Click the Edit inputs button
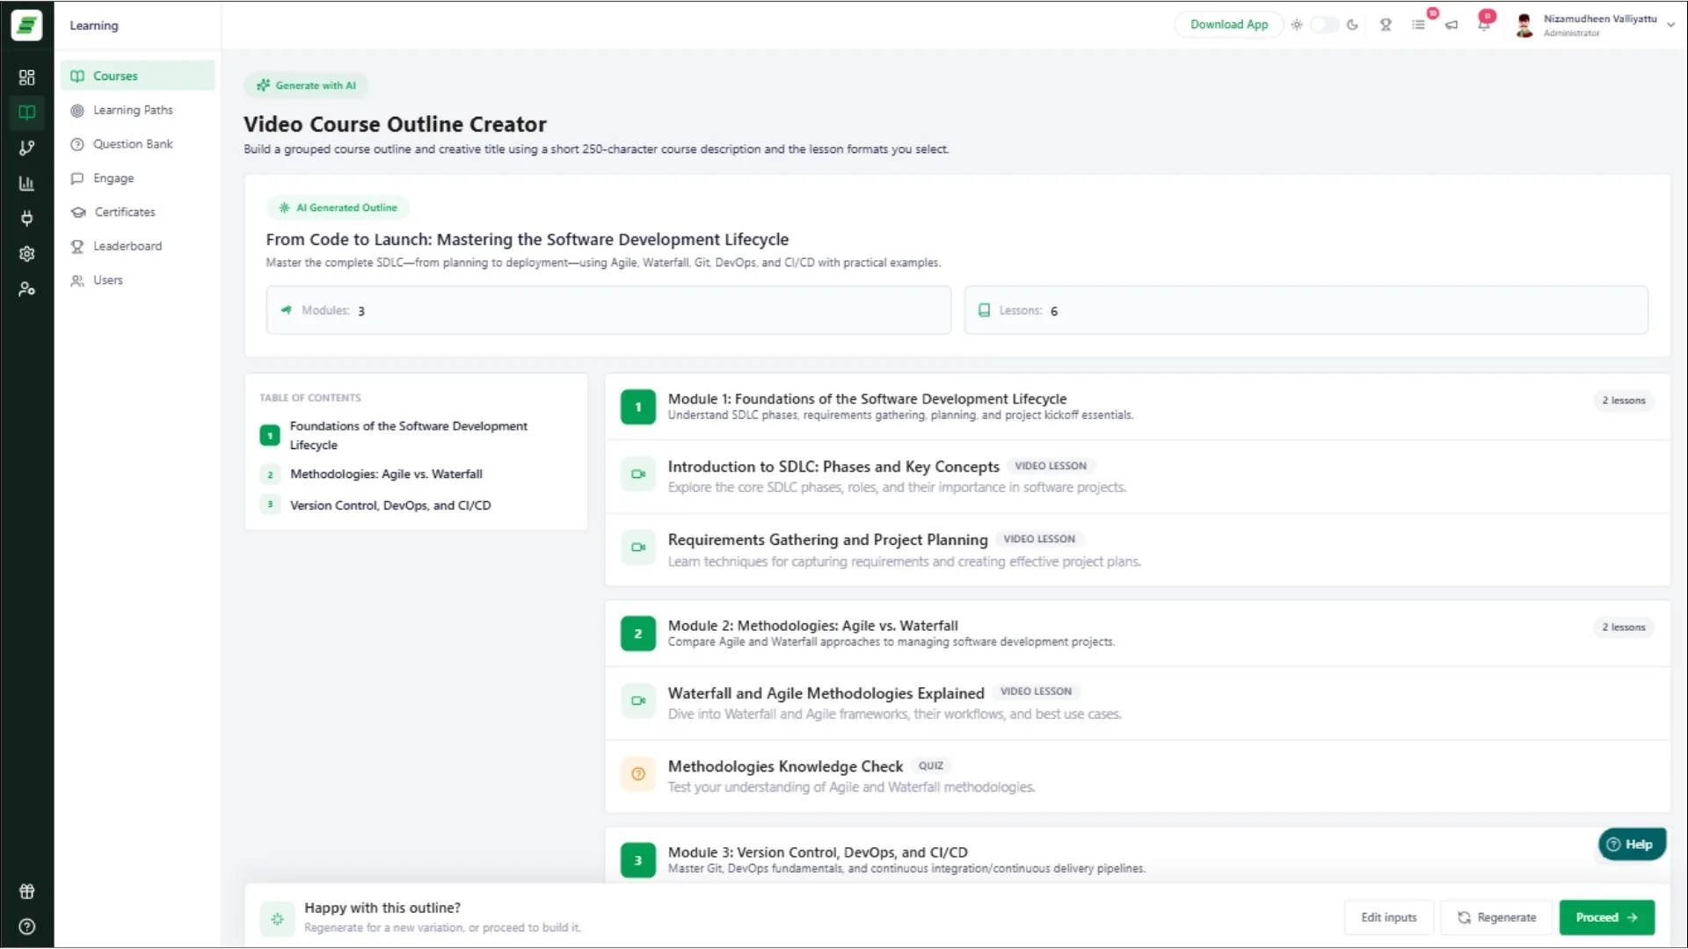 (x=1389, y=917)
